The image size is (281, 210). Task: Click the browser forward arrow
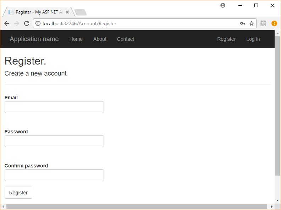coord(16,23)
